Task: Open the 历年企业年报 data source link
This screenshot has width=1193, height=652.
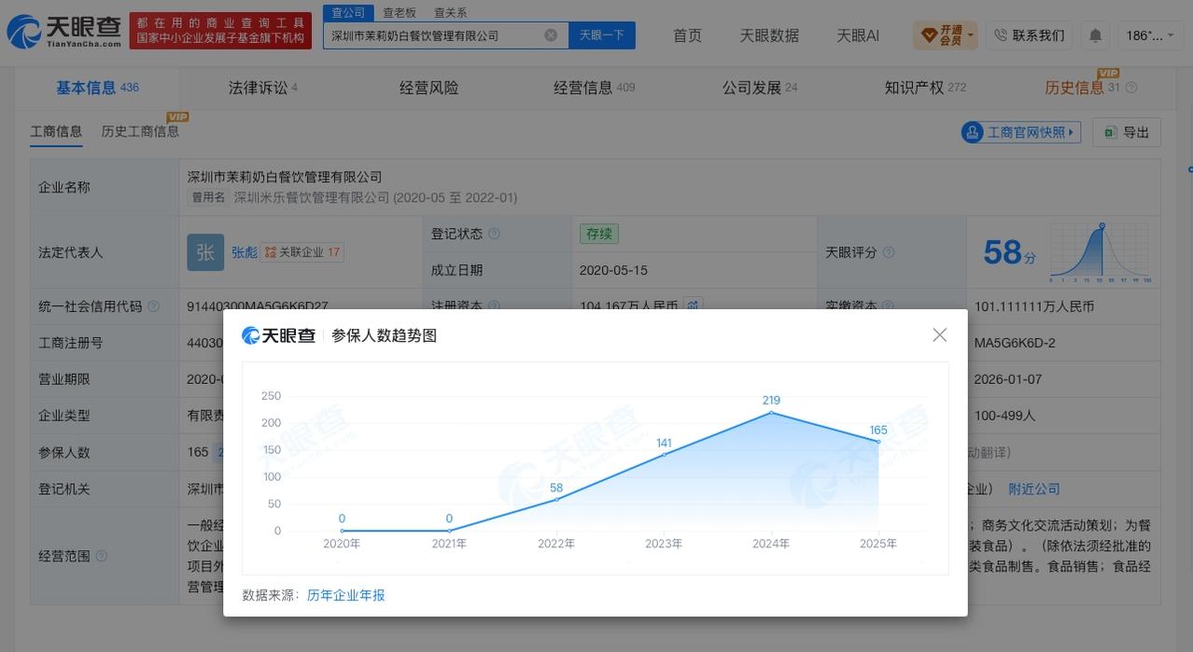Action: pos(345,595)
